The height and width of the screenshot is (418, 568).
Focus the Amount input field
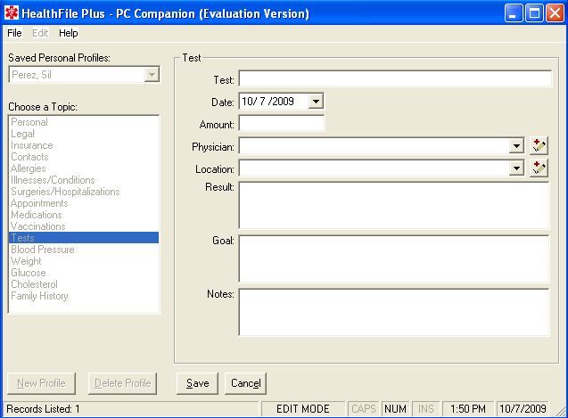tap(282, 124)
